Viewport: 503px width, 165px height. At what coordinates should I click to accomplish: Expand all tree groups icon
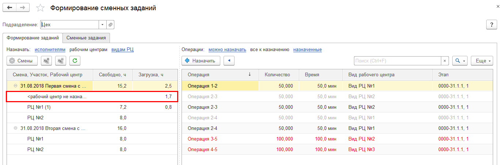[x=46, y=61]
